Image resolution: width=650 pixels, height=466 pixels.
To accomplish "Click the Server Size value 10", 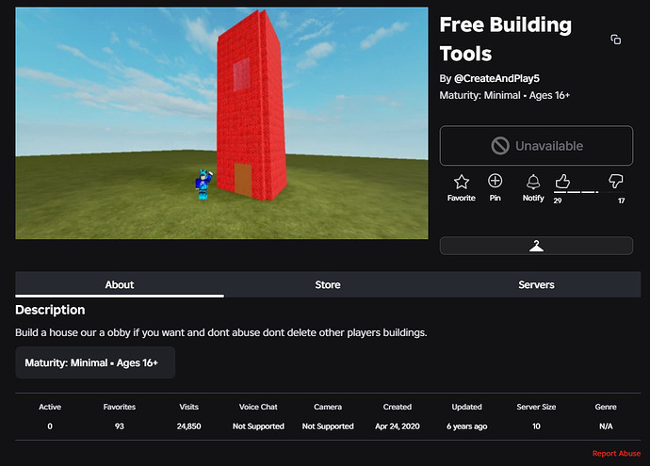I will click(x=536, y=426).
